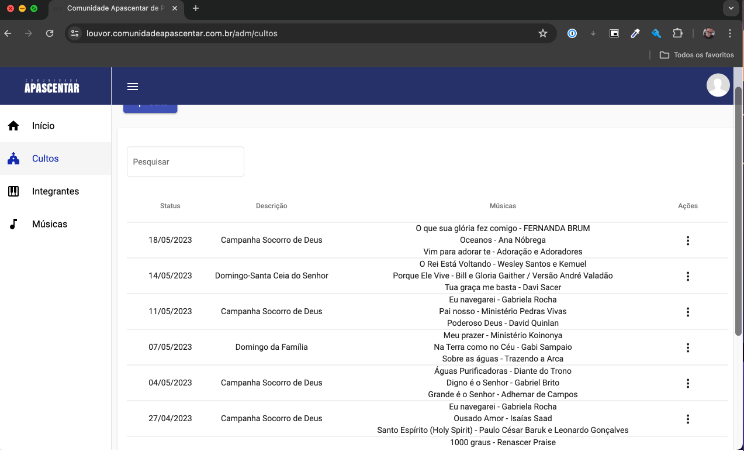Click song Ousado Amor - Isaías Saad
This screenshot has height=451, width=744.
(503, 418)
